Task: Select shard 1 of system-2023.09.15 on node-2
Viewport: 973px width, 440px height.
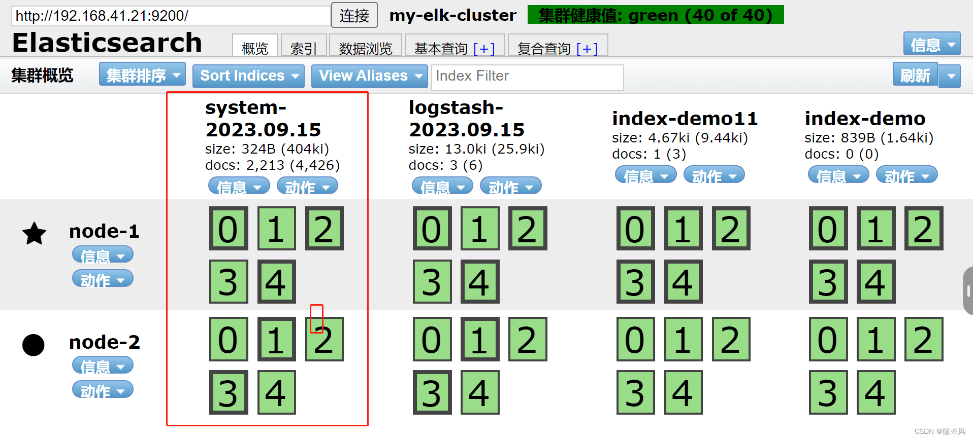Action: click(x=276, y=339)
